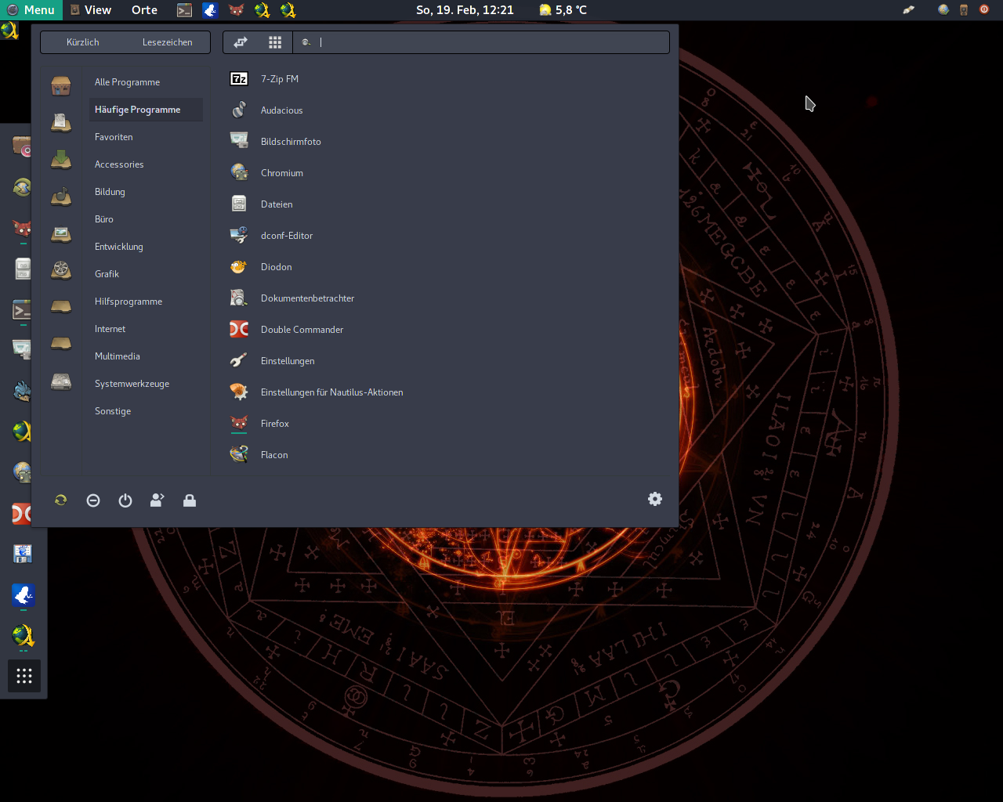Switch to the Lesezeichen tab
This screenshot has height=802, width=1003.
click(167, 42)
